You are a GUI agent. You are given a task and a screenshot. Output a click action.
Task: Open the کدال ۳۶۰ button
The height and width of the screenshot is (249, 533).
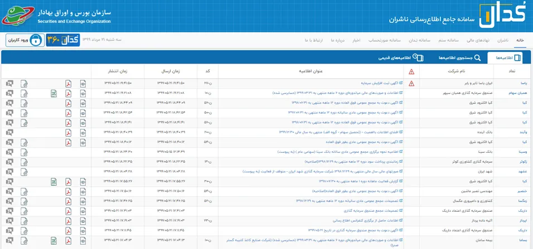coord(63,40)
